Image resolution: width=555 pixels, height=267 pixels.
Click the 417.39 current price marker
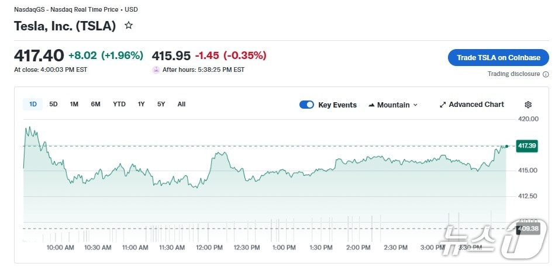pos(527,145)
